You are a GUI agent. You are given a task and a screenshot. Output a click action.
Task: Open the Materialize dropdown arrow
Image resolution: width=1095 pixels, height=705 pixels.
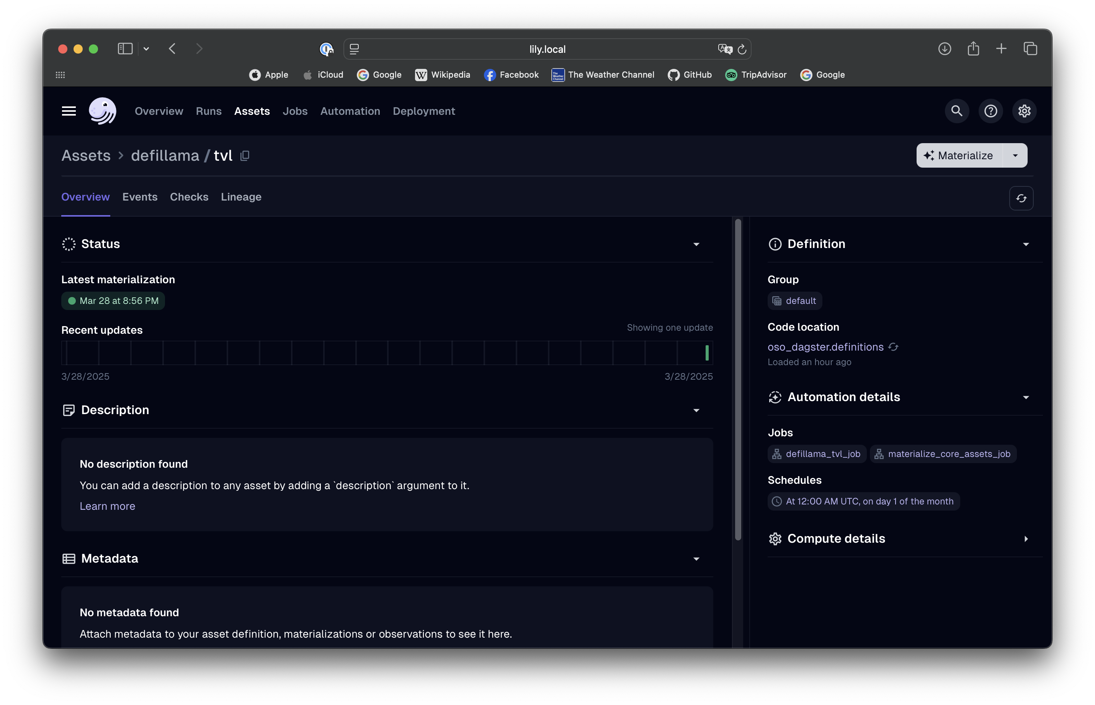tap(1015, 155)
